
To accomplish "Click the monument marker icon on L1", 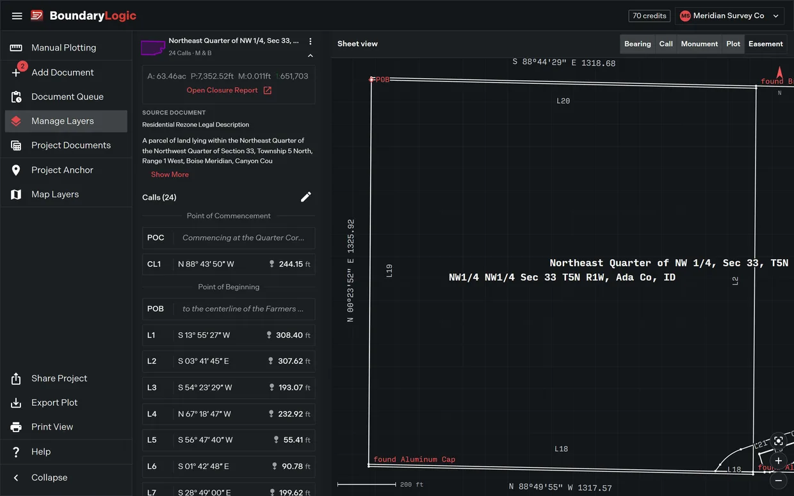I will (x=269, y=335).
